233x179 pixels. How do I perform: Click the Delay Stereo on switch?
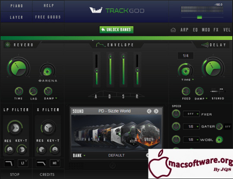218,91
